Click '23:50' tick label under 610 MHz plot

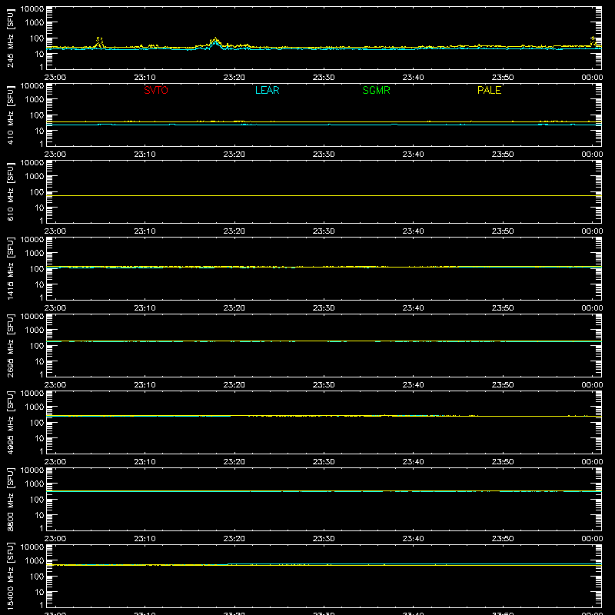[x=503, y=231]
